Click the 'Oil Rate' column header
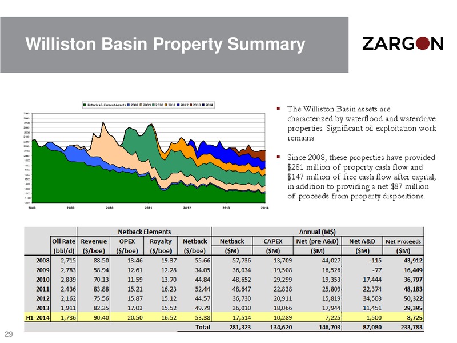 tap(63, 241)
